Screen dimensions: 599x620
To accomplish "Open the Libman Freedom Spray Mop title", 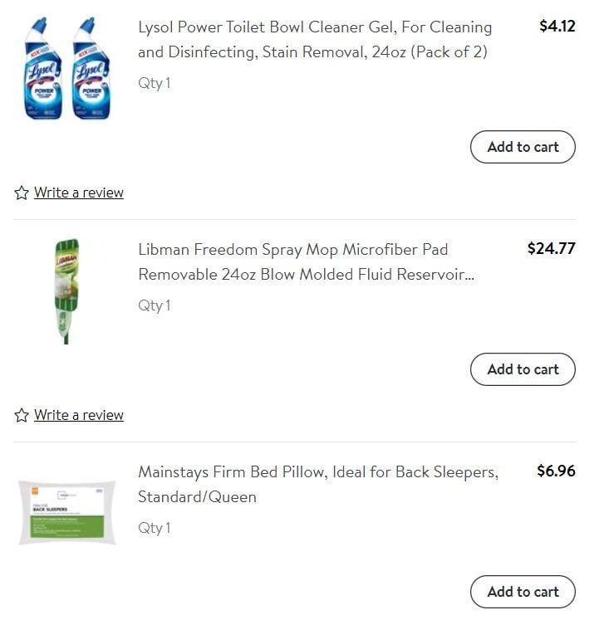I will [x=306, y=261].
